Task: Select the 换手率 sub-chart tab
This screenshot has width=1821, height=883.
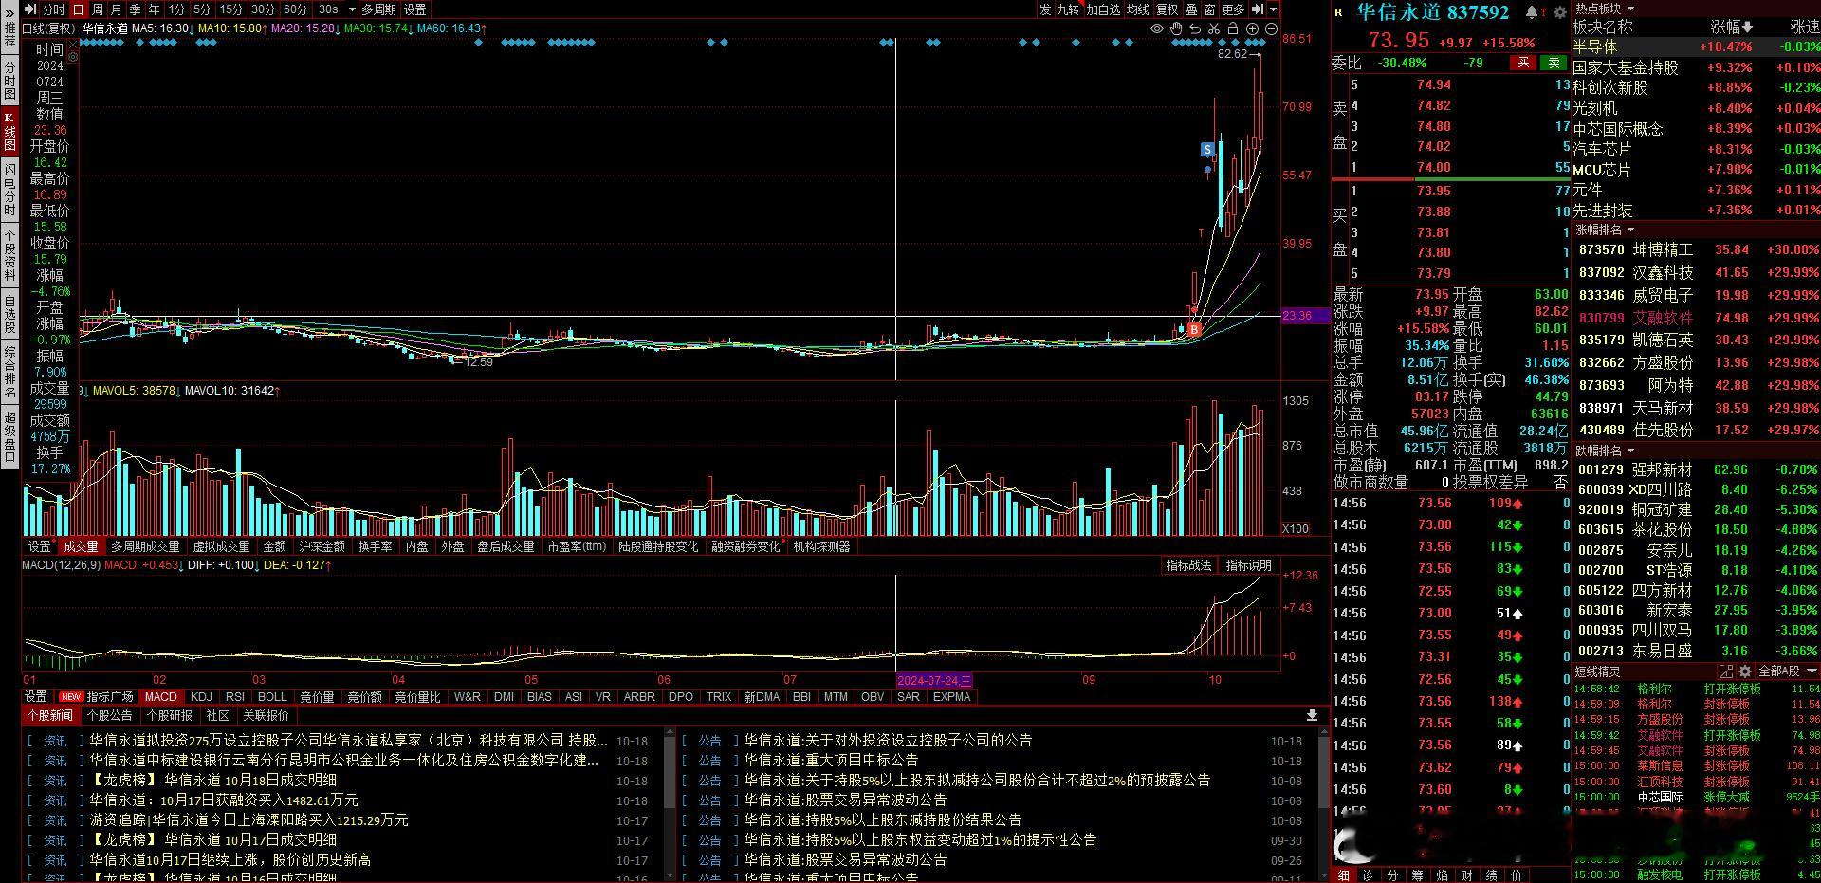Action: (x=376, y=546)
